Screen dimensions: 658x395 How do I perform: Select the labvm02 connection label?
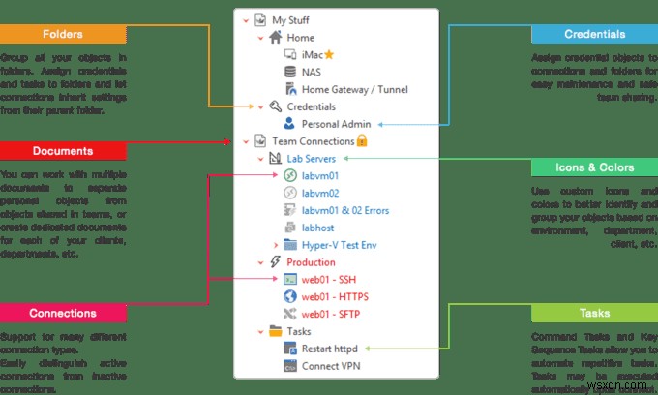point(320,193)
